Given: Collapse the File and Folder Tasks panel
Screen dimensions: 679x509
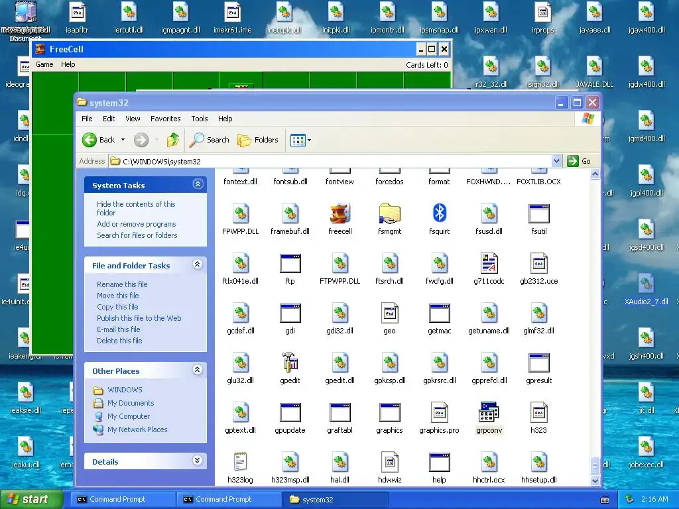Looking at the screenshot, I should (x=198, y=264).
